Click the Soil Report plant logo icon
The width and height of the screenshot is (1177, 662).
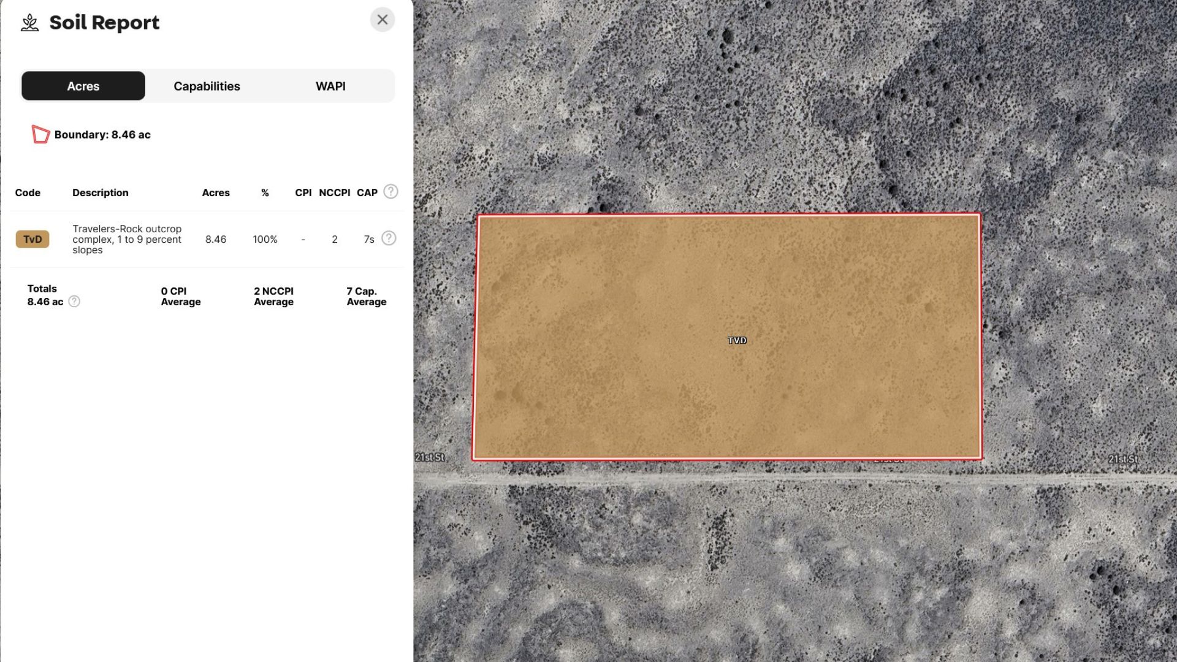[29, 23]
